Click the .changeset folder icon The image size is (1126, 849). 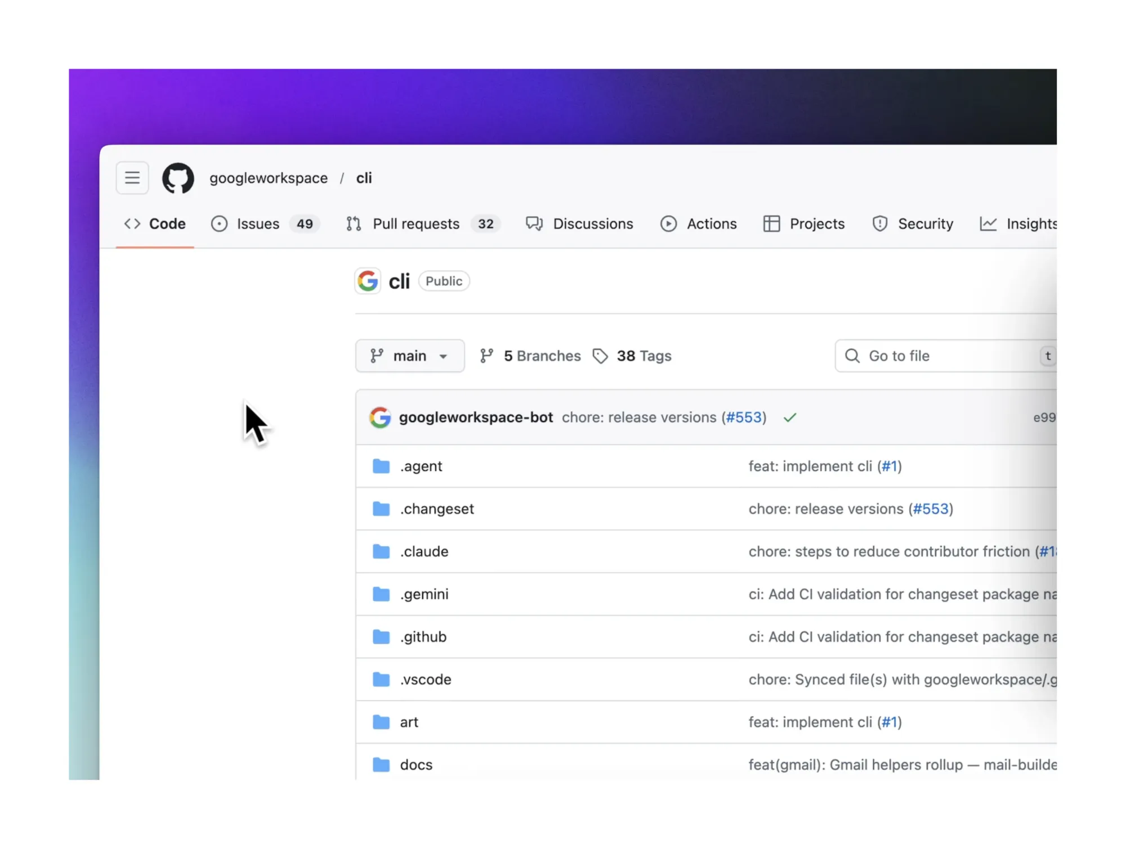click(381, 509)
